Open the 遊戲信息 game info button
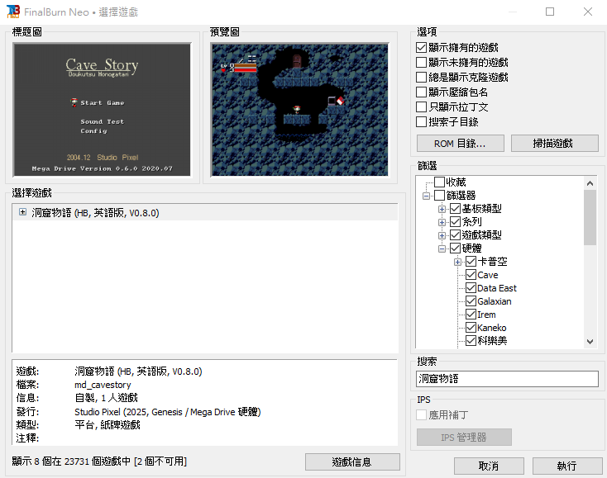Image resolution: width=607 pixels, height=478 pixels. pos(352,461)
